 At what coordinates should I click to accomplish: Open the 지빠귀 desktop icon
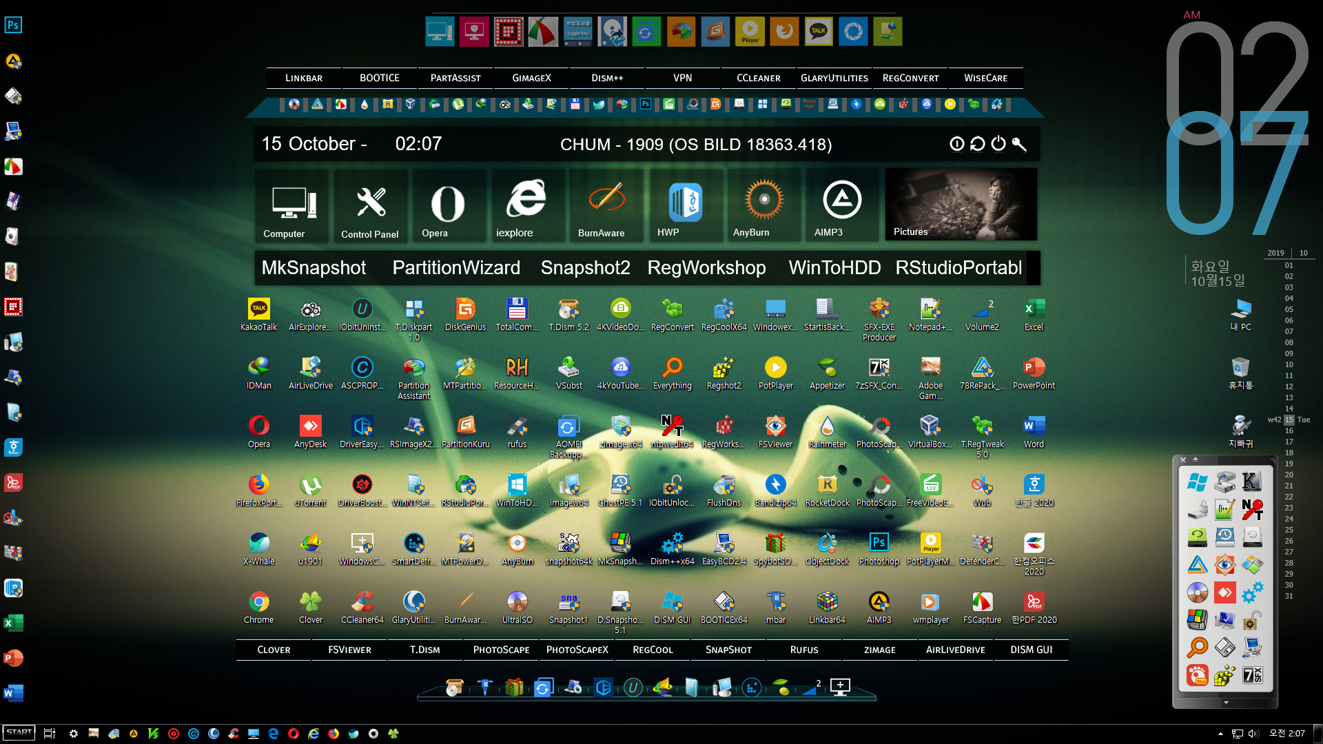point(1240,432)
